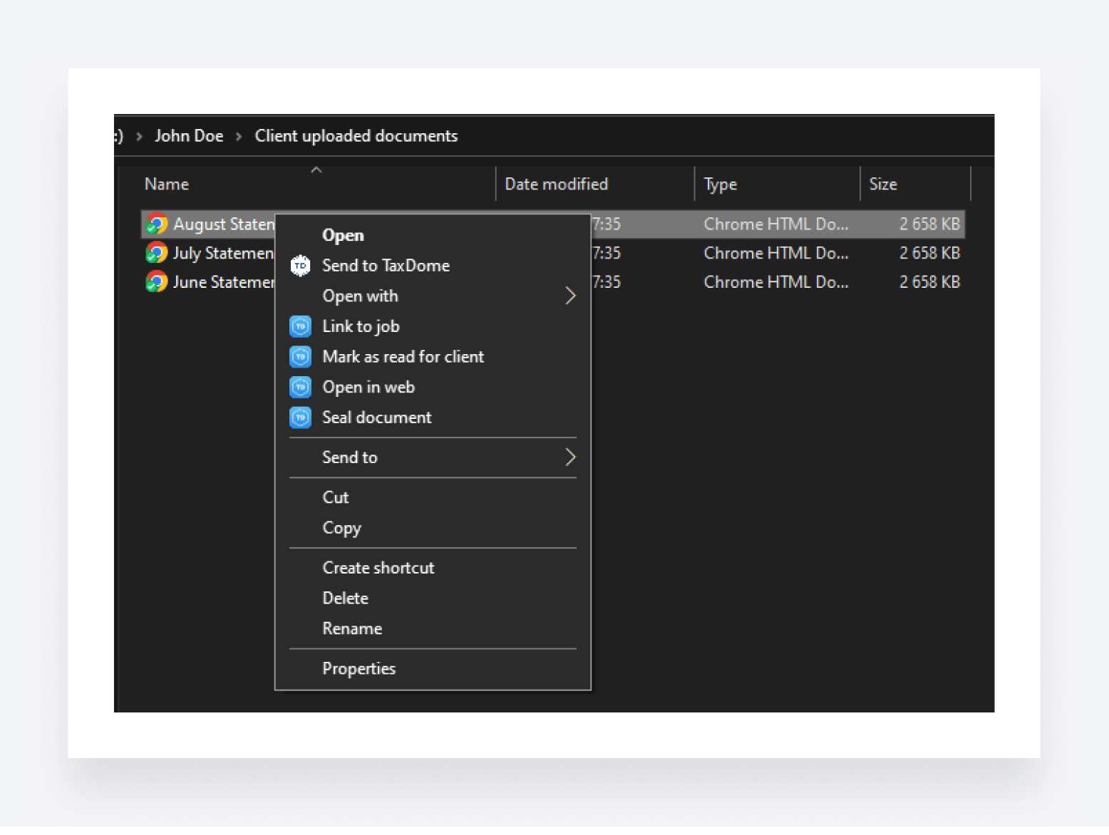Sort files by Date modified column header
Screen dimensions: 1109x835
click(556, 185)
